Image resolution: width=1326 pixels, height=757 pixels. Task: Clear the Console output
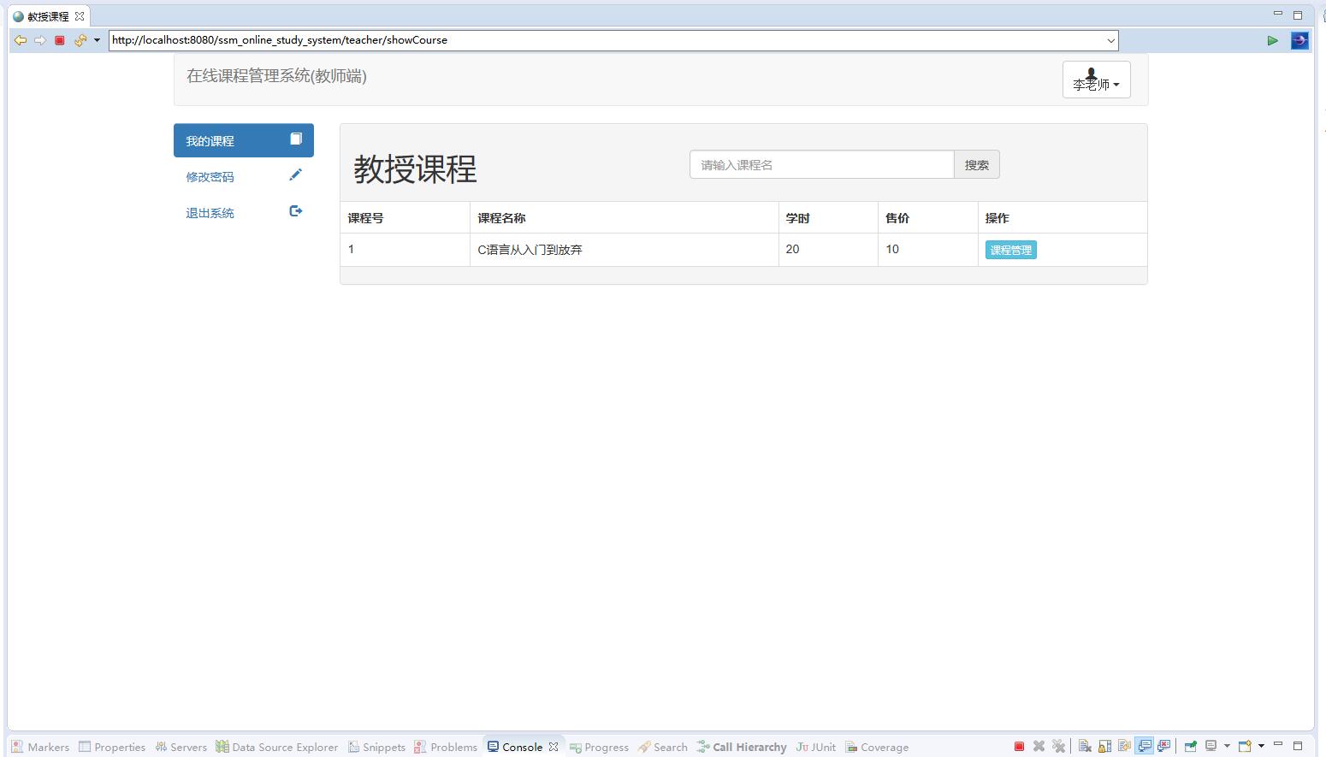(x=1085, y=745)
